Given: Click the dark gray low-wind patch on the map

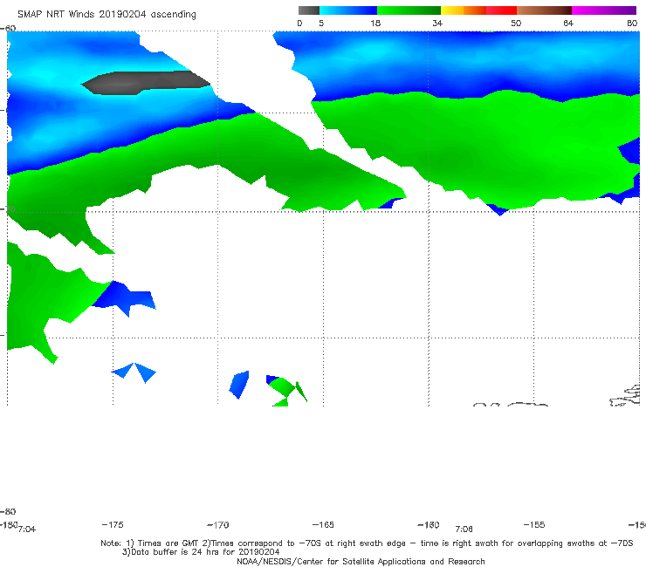Looking at the screenshot, I should (146, 83).
